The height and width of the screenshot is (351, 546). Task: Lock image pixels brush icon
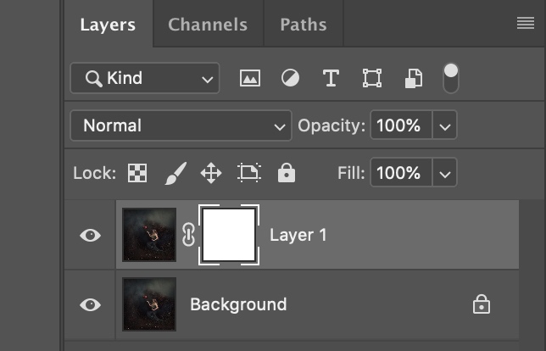(x=175, y=173)
